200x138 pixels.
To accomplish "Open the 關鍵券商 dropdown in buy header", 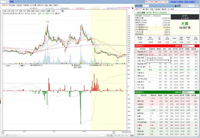I will [188, 46].
